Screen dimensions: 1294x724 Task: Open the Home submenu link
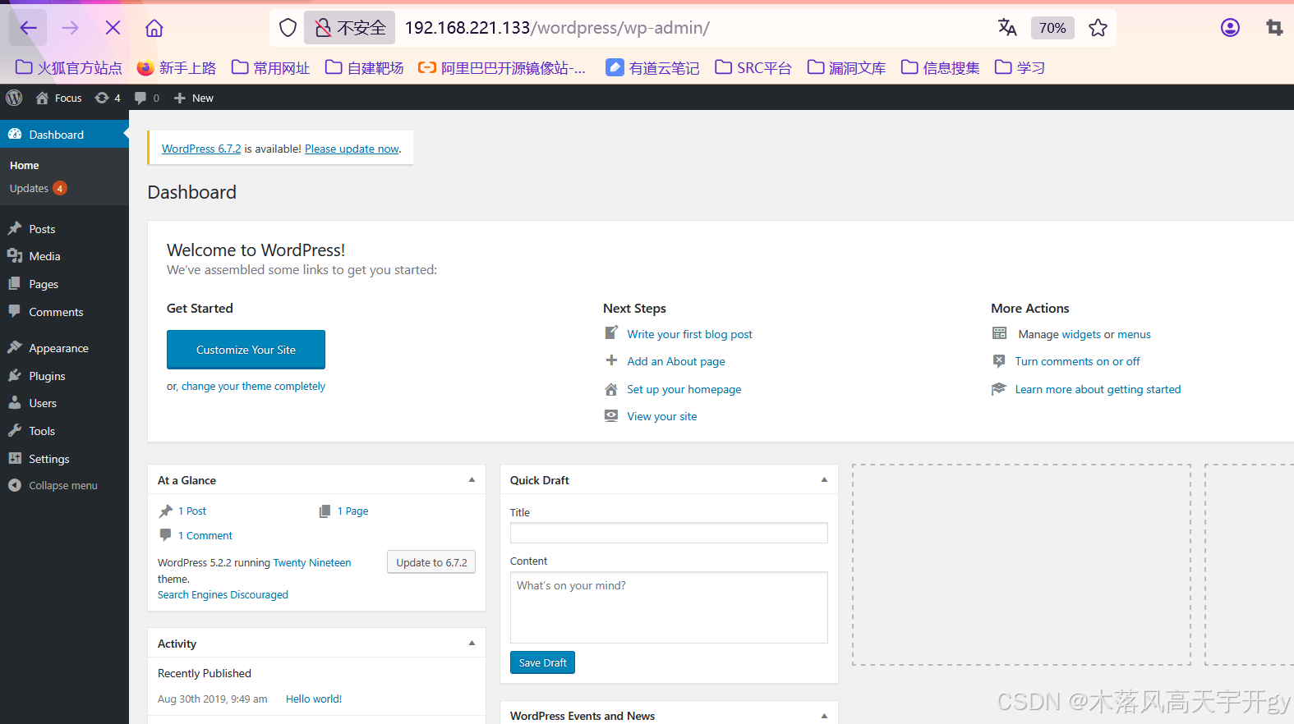(25, 165)
